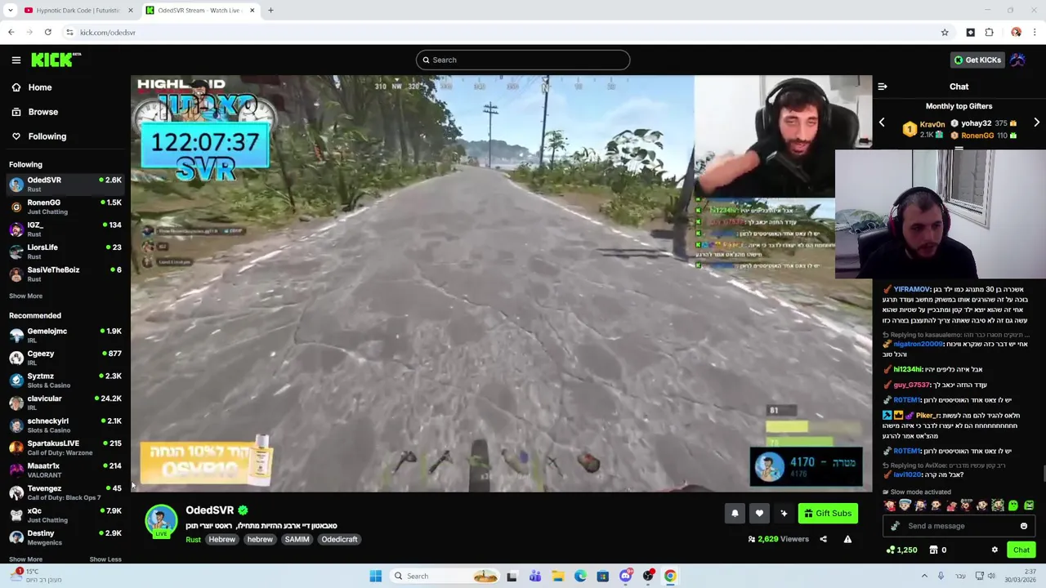Open the user profile avatar menu
The height and width of the screenshot is (588, 1046).
point(1017,60)
